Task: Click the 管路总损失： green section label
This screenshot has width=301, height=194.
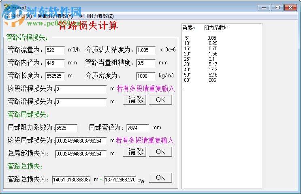Action: pyautogui.click(x=25, y=166)
